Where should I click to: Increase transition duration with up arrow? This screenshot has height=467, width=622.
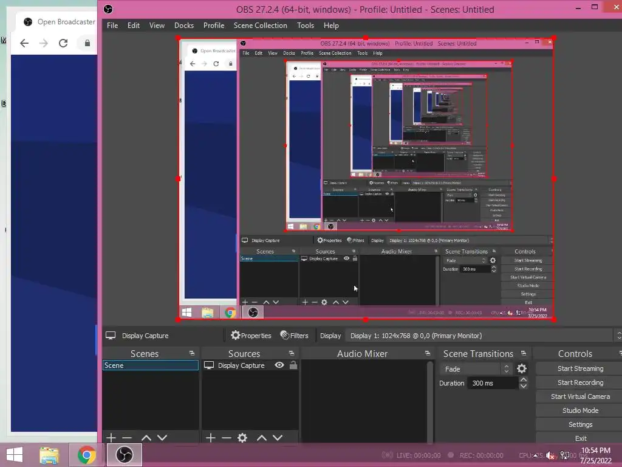point(524,380)
